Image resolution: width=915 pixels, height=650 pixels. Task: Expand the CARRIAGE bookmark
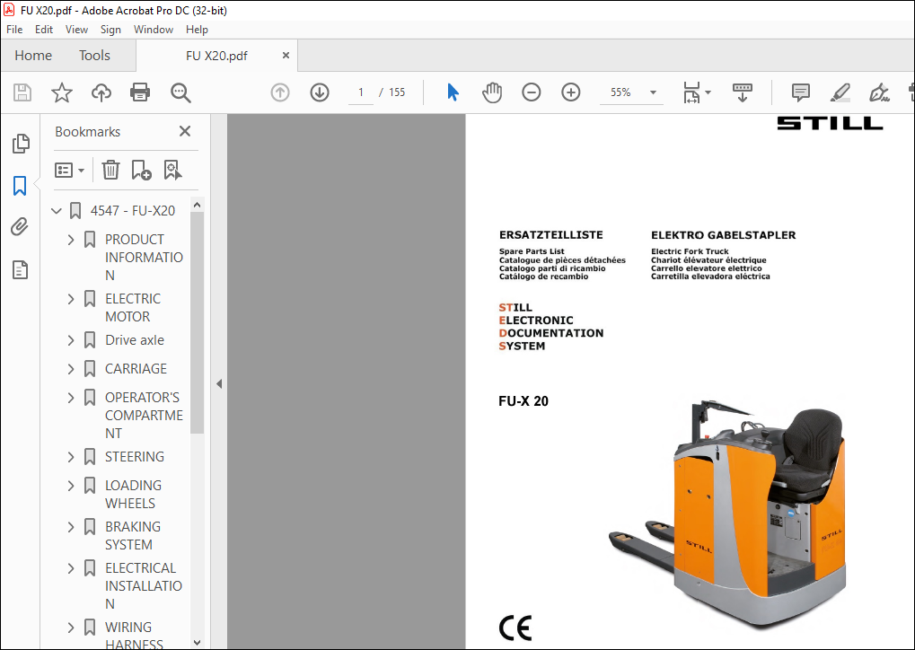[x=71, y=369]
